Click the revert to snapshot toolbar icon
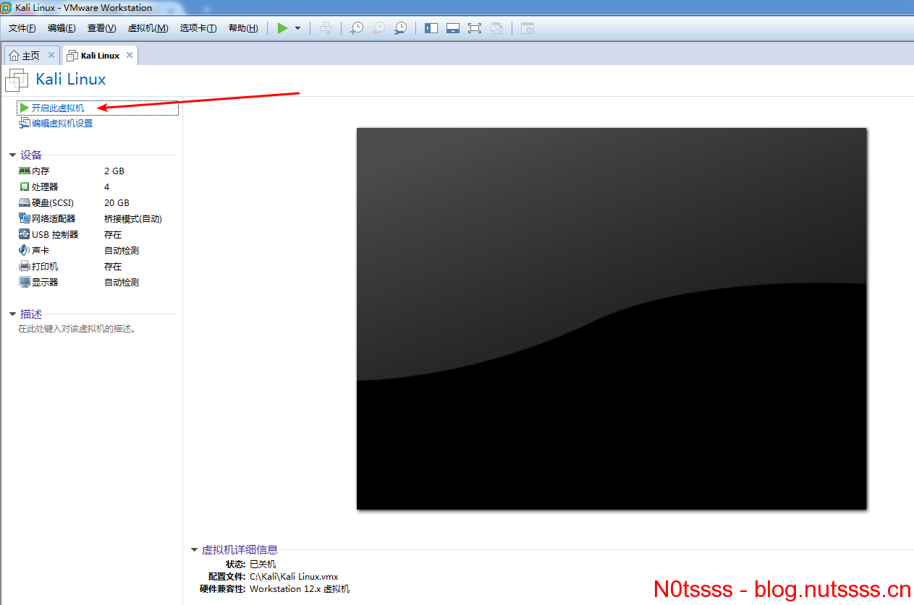This screenshot has width=914, height=605. point(378,28)
